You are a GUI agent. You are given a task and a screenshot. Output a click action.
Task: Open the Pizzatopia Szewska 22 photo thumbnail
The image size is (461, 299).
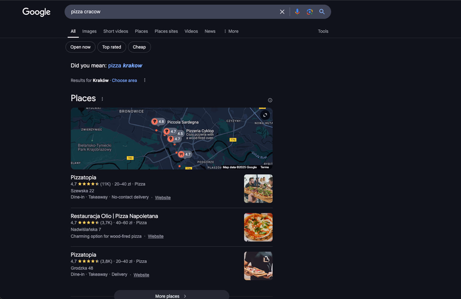258,188
